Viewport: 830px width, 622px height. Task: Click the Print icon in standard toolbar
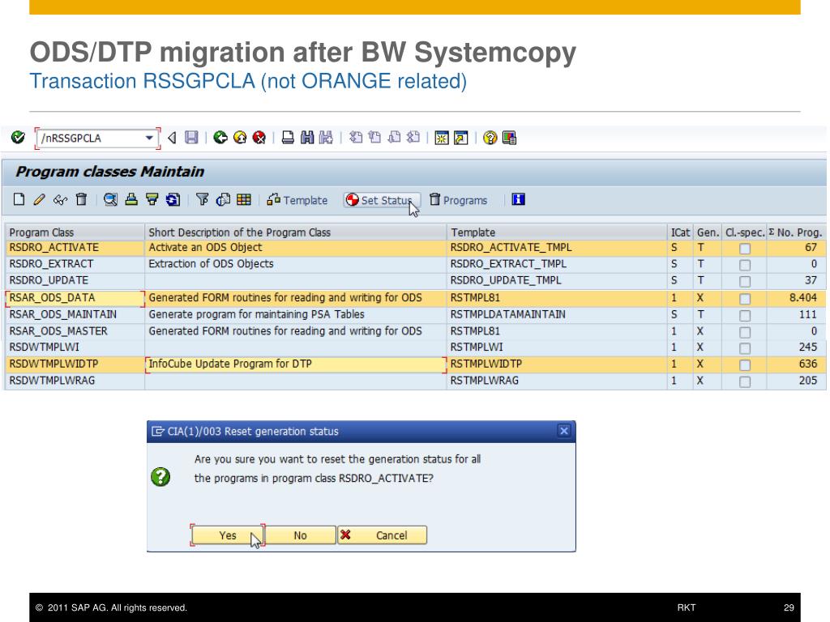coord(288,138)
